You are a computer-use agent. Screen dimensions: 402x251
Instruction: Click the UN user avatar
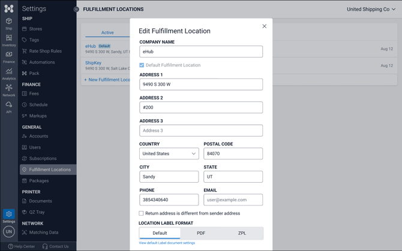[x=8, y=232]
